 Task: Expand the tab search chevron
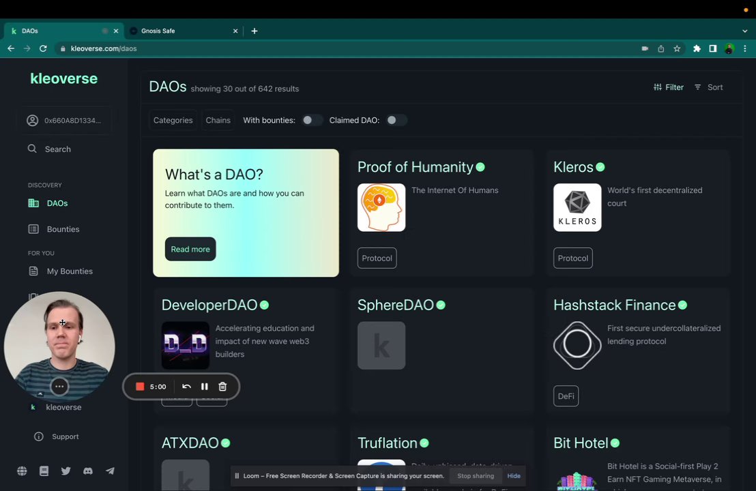[745, 31]
